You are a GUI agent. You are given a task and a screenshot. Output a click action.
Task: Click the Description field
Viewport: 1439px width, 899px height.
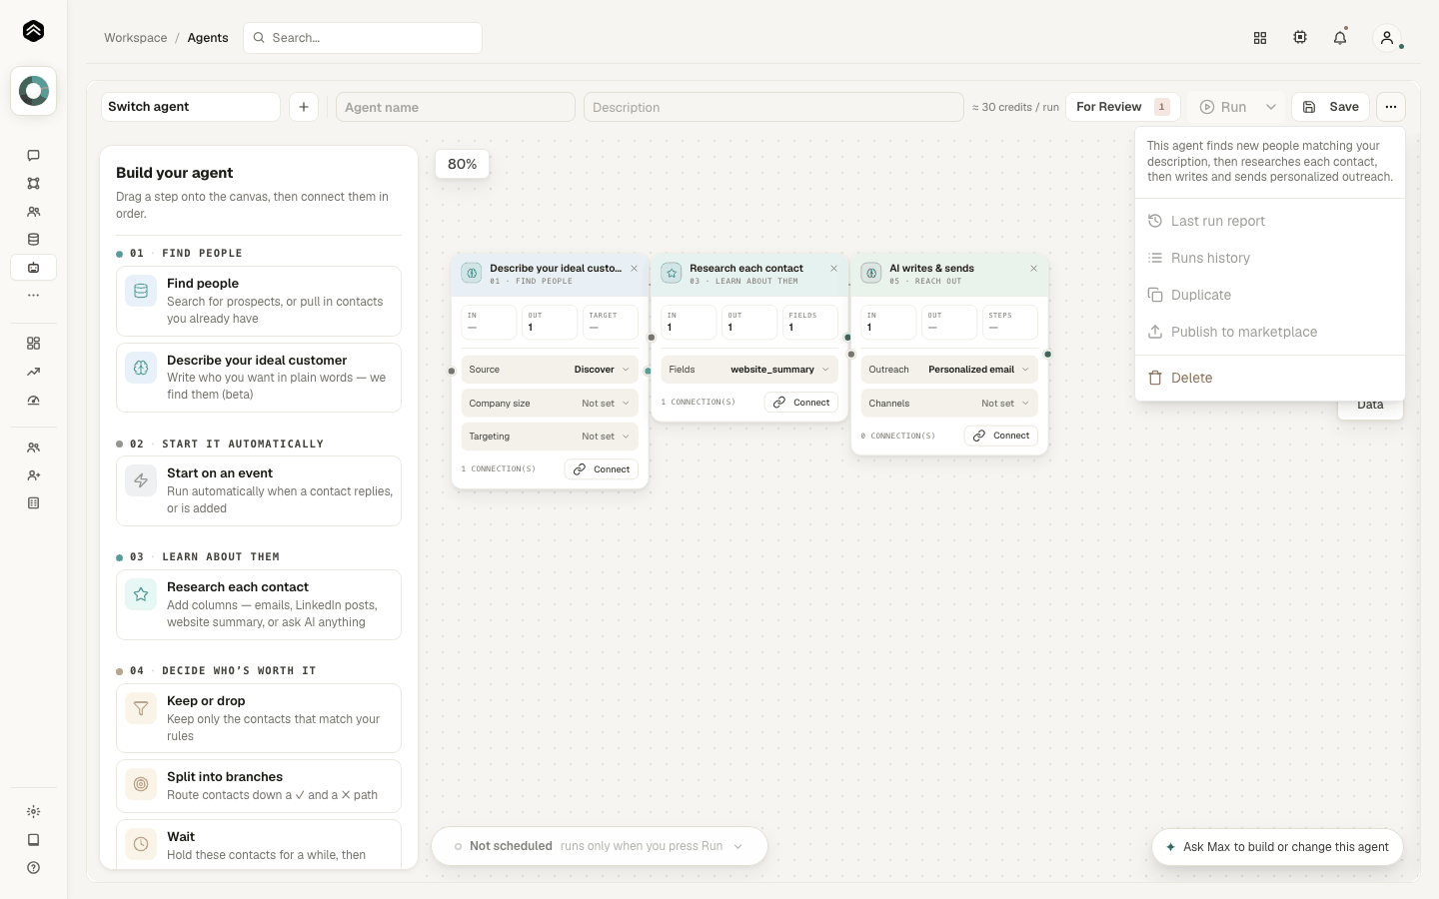[x=773, y=107]
